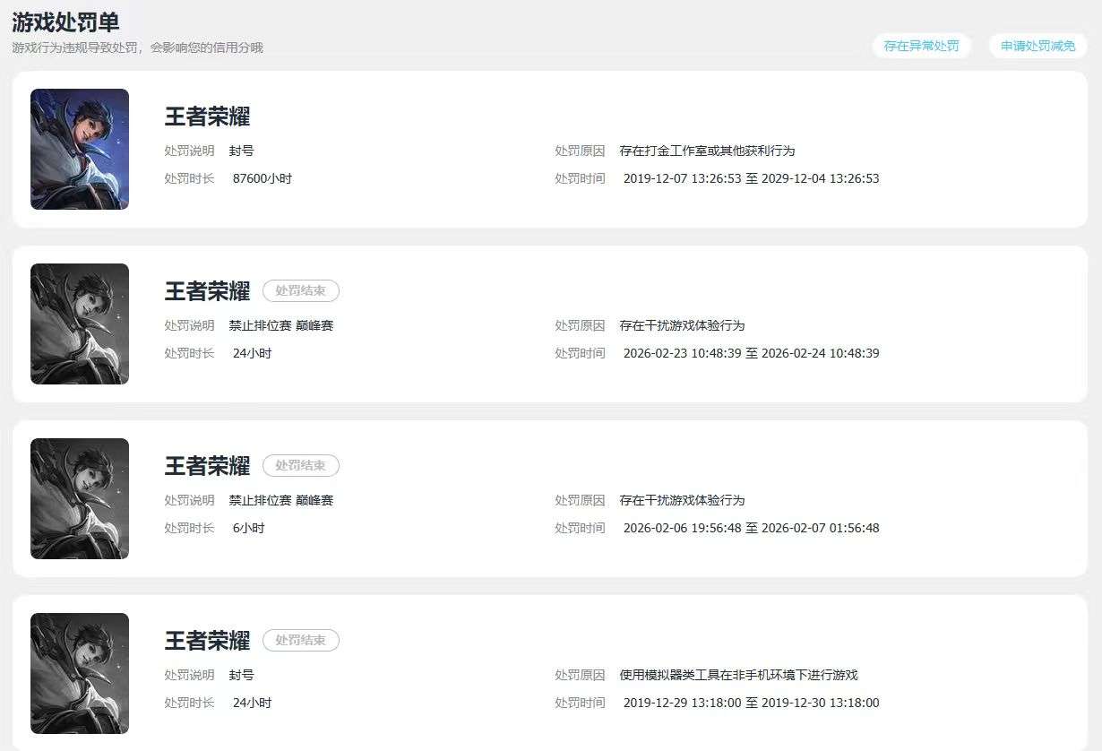Select the subtitle 游戏行为违规导致处罚，会影响您的信用分哦
The height and width of the screenshot is (751, 1102).
[x=137, y=47]
